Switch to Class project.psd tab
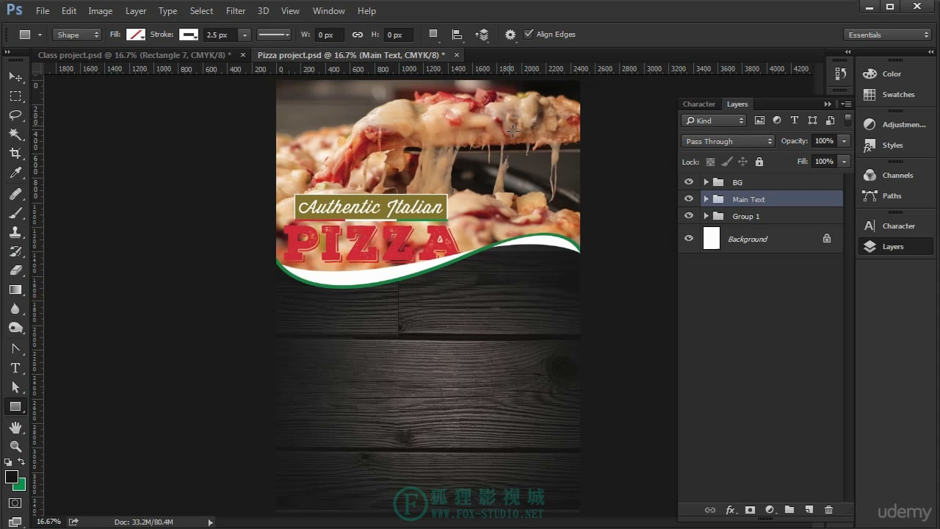This screenshot has height=529, width=940. 134,55
